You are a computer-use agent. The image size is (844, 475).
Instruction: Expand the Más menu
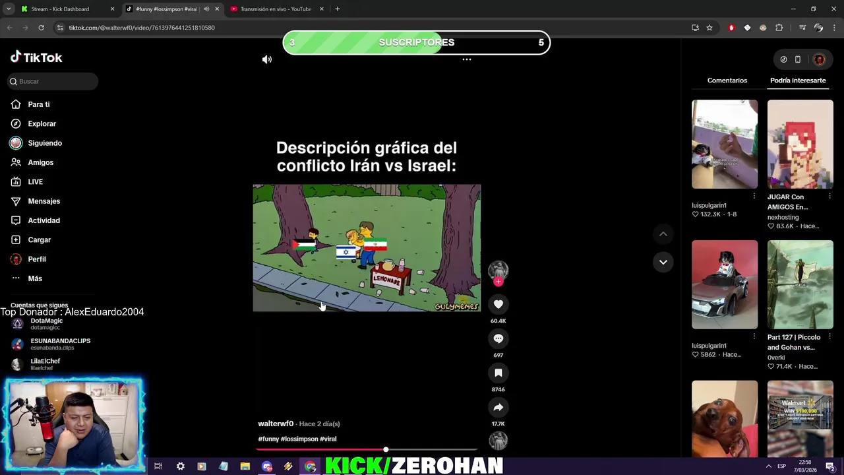34,278
